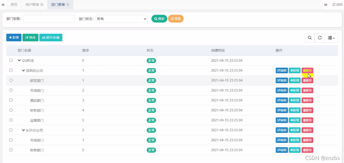Click the tab bar forward double-arrow icon
This screenshot has width=344, height=163.
click(x=326, y=5)
